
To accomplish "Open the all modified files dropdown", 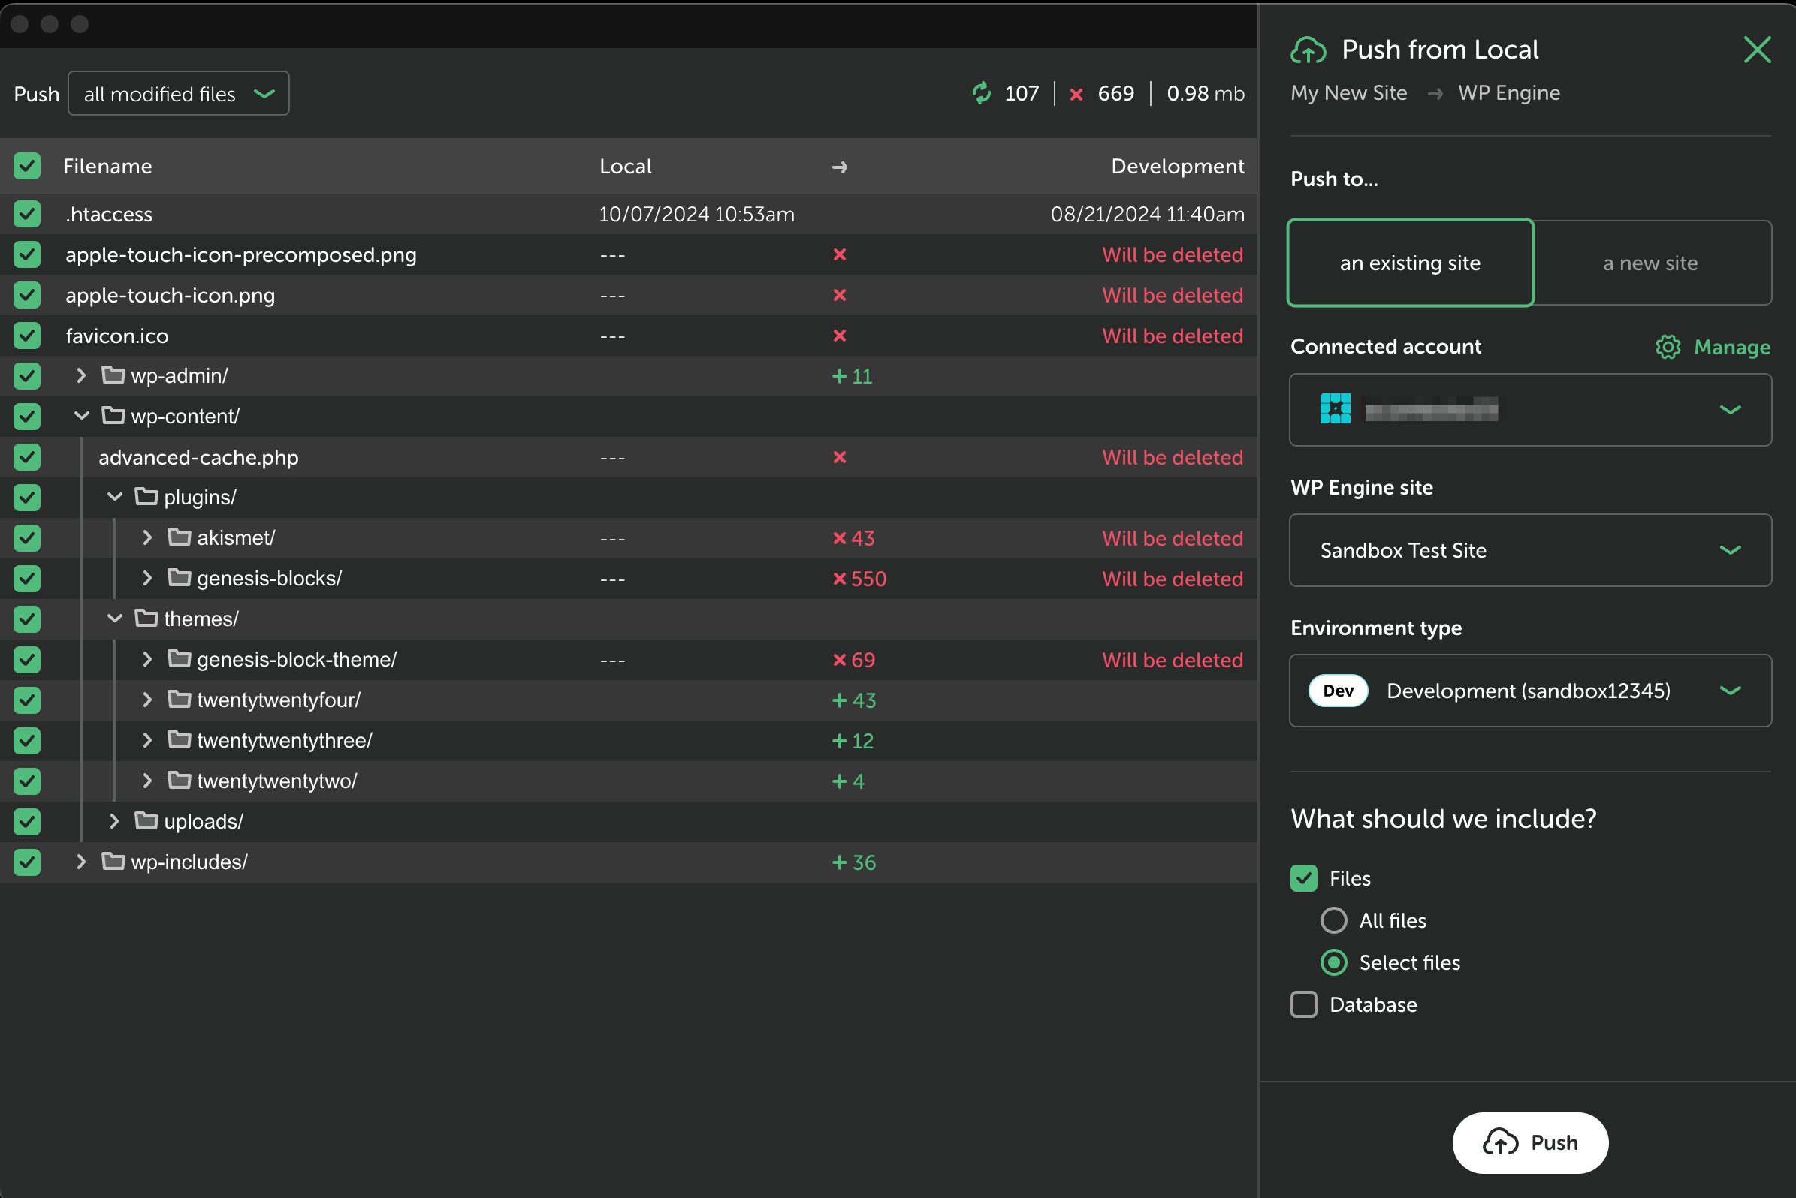I will (x=178, y=94).
